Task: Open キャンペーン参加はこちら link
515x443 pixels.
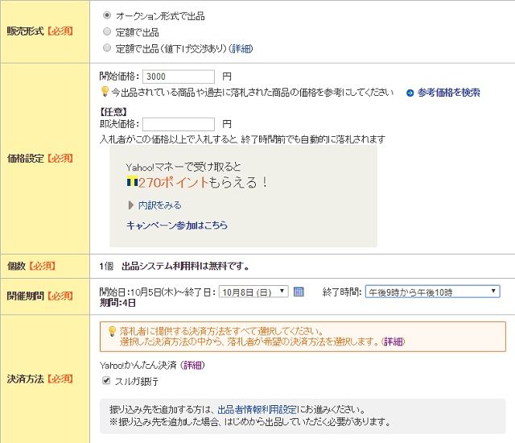Action: click(177, 225)
